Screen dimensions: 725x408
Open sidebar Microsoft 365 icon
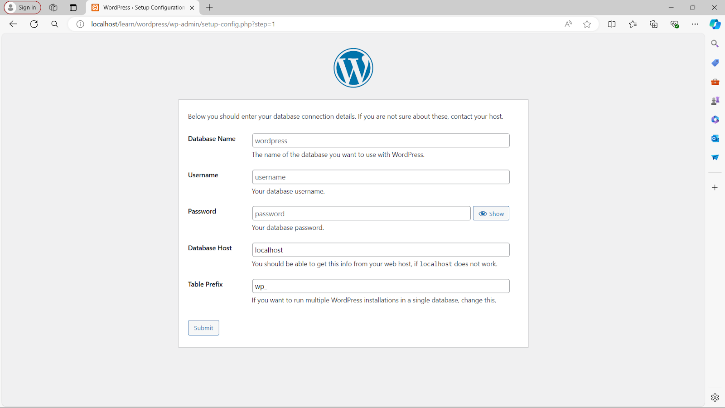pyautogui.click(x=715, y=120)
